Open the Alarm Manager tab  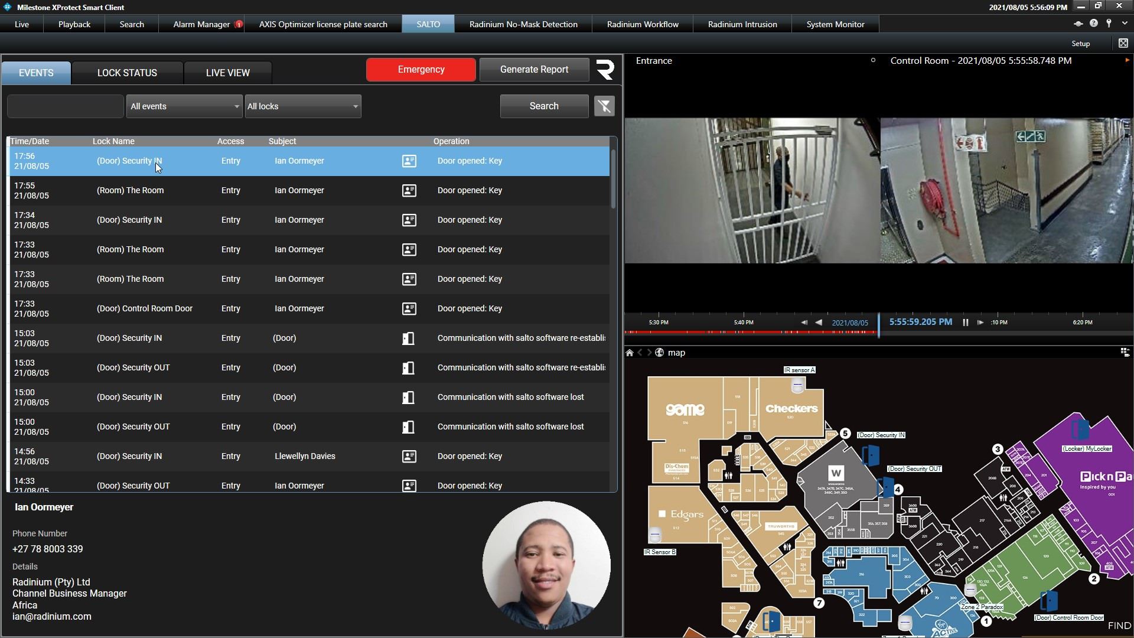(201, 24)
